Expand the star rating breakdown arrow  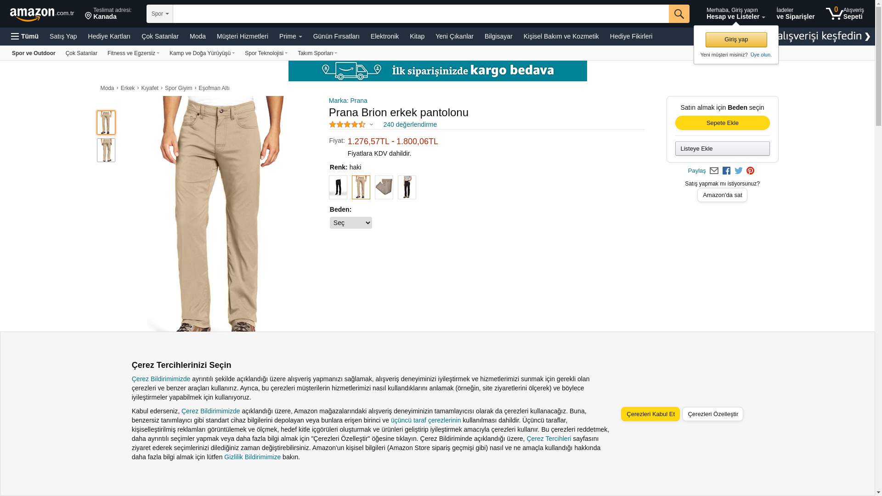click(x=371, y=124)
